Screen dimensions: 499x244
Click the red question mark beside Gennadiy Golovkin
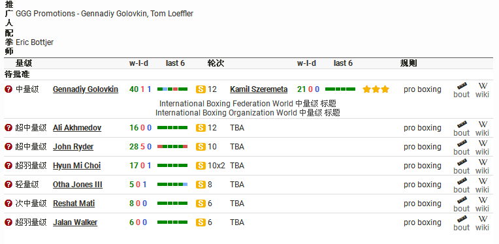pyautogui.click(x=8, y=89)
